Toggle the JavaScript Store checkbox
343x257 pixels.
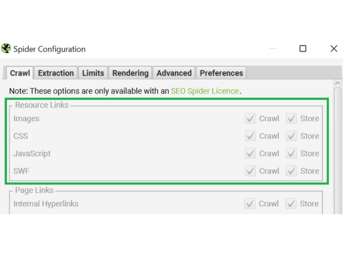292,153
